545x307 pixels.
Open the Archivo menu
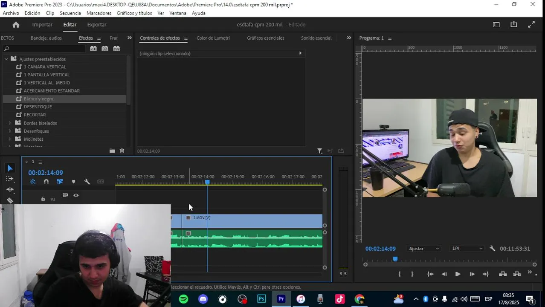(11, 13)
